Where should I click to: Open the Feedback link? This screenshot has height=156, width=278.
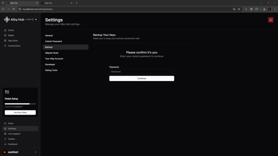point(13,144)
